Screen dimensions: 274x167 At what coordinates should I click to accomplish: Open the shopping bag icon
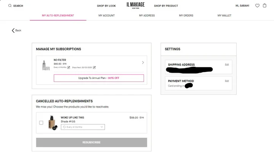tap(264, 6)
